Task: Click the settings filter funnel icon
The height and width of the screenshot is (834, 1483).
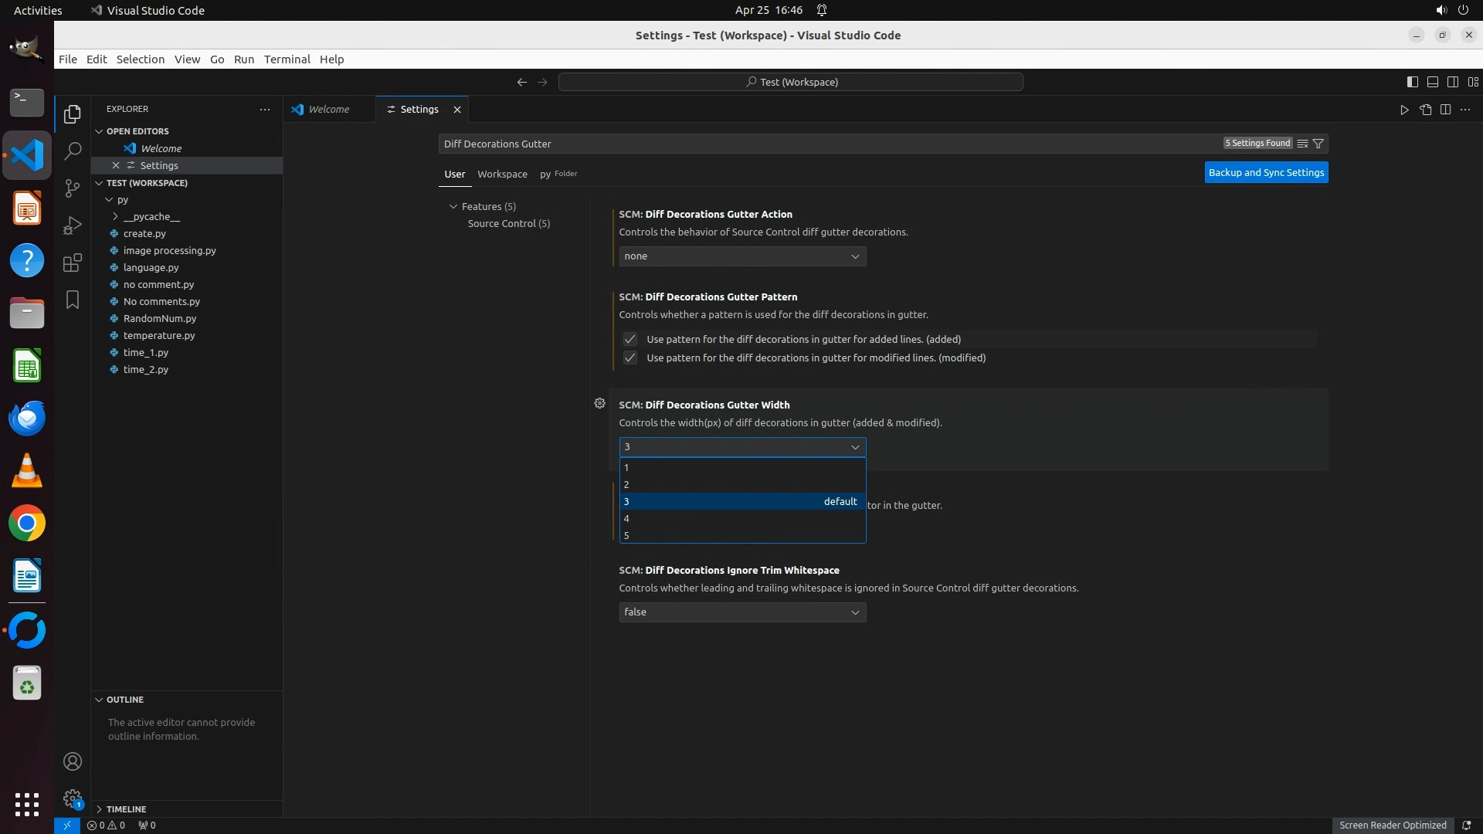Action: pyautogui.click(x=1318, y=144)
